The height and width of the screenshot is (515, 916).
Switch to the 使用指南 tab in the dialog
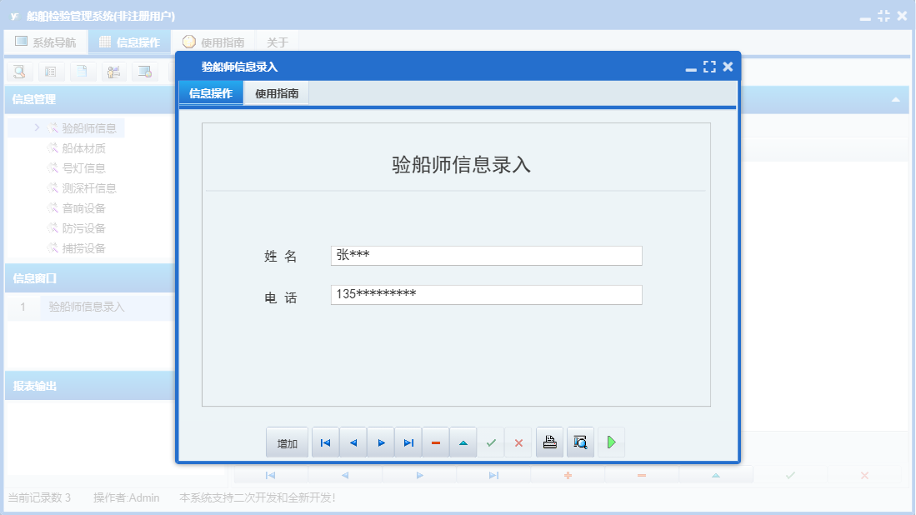[x=278, y=93]
